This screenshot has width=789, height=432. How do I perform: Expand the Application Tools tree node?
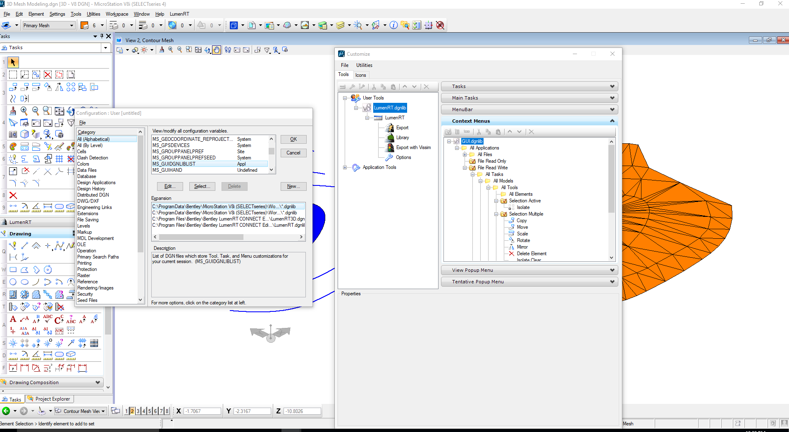(x=345, y=167)
